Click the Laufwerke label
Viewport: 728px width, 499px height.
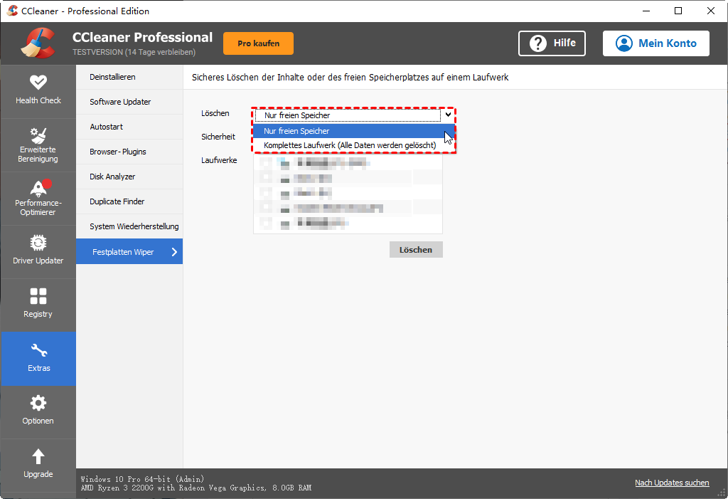pos(219,160)
